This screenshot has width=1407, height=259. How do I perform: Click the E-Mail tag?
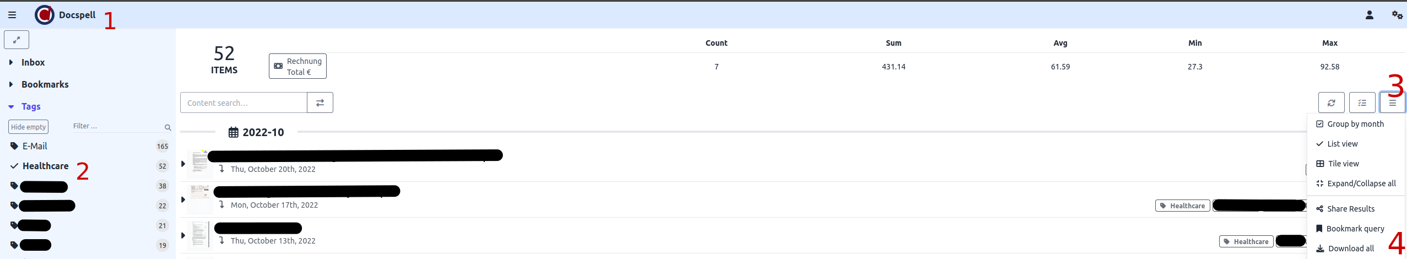[34, 146]
